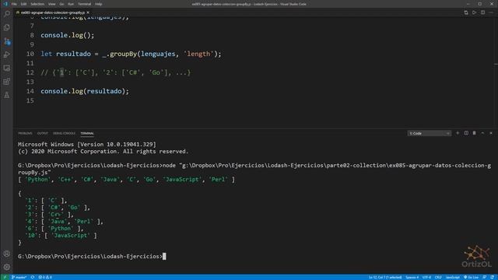Open the Remote Explorer view icon

coord(7,68)
